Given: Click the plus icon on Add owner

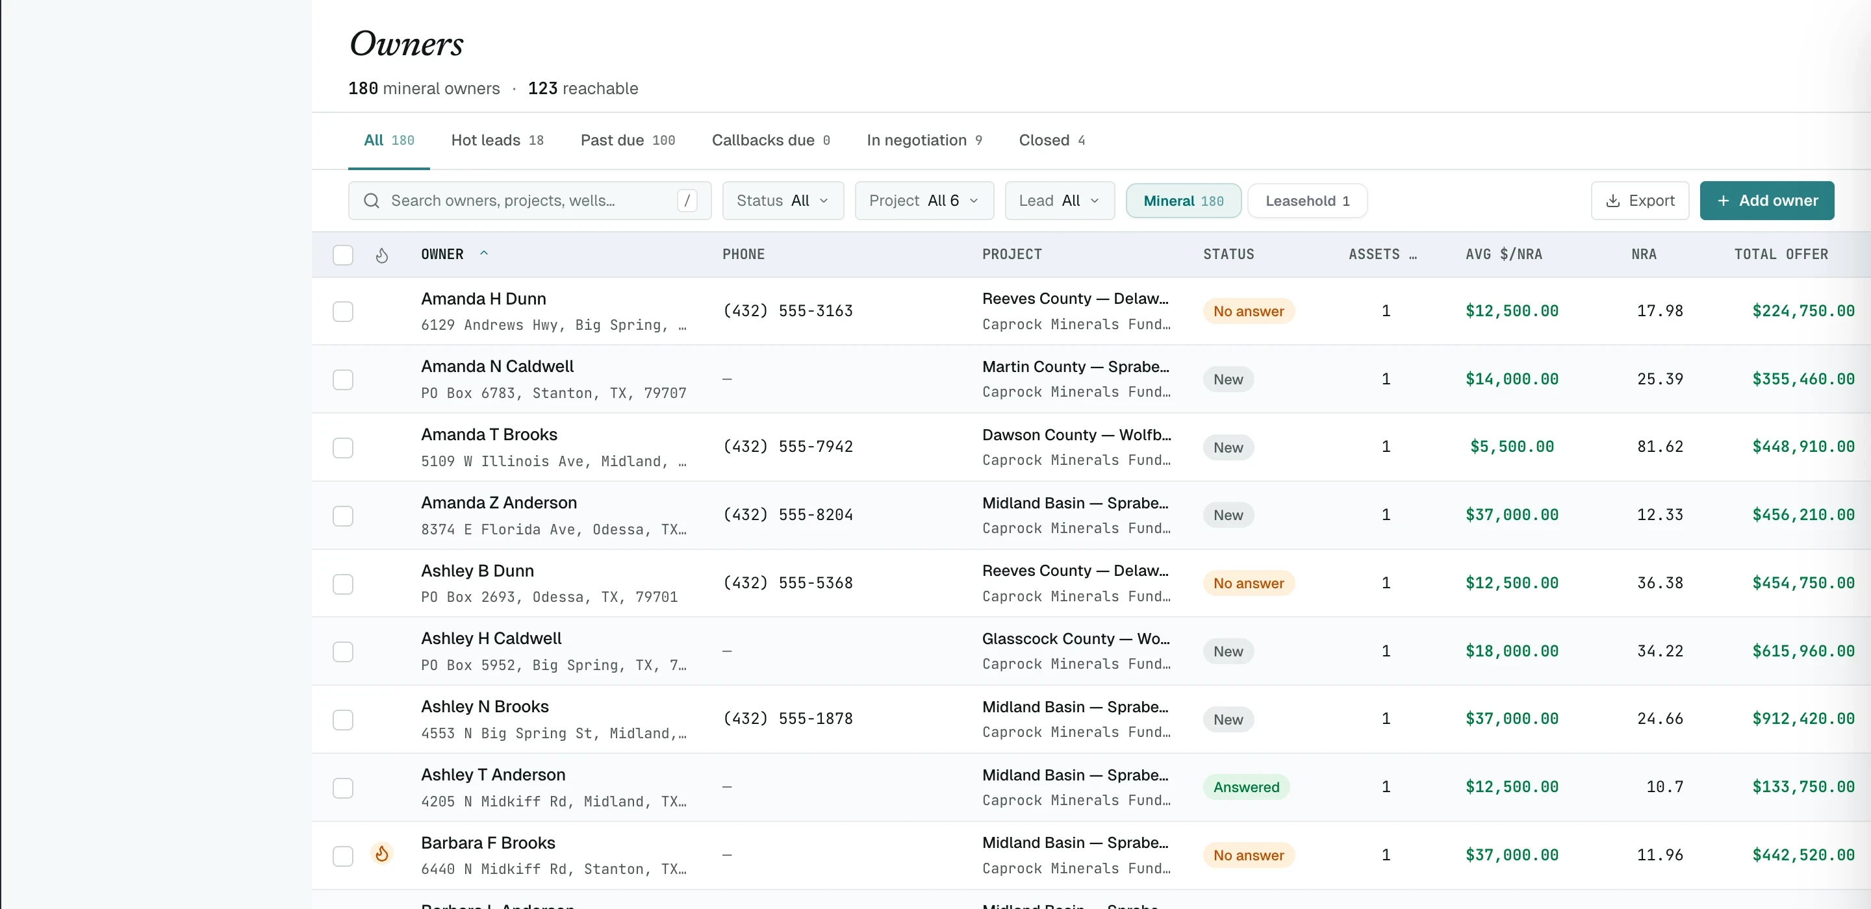Looking at the screenshot, I should (1723, 201).
